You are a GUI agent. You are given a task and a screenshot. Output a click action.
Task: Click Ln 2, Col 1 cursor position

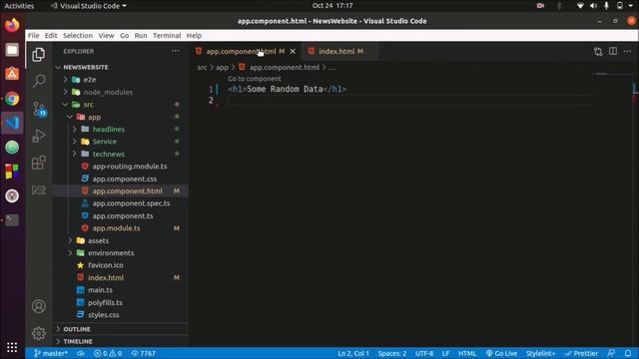(353, 353)
